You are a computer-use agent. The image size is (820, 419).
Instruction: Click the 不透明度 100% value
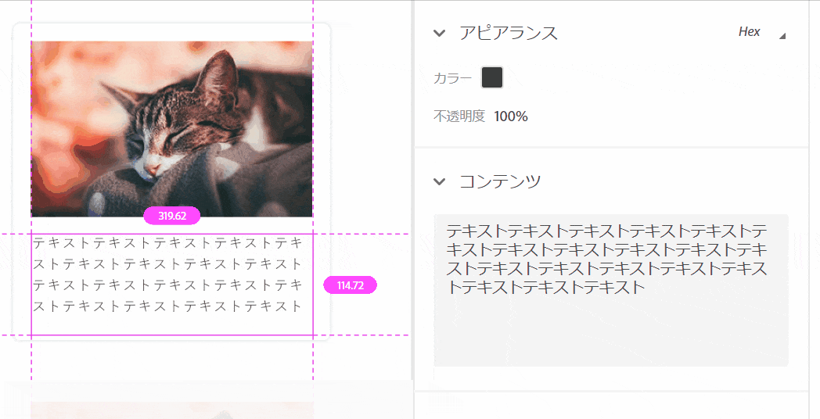tap(510, 116)
